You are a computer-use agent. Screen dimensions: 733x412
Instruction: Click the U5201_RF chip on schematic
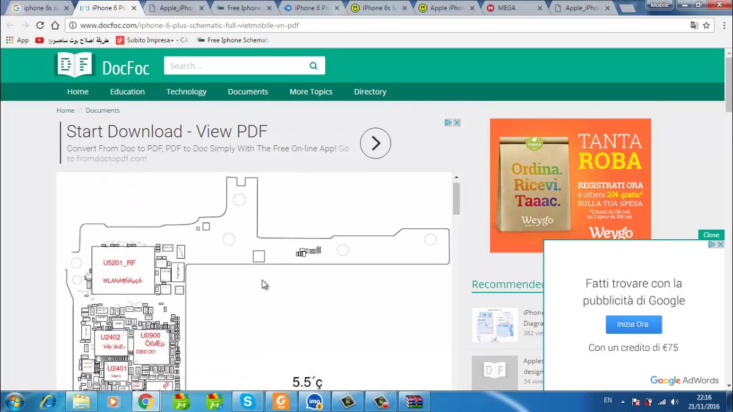click(123, 270)
